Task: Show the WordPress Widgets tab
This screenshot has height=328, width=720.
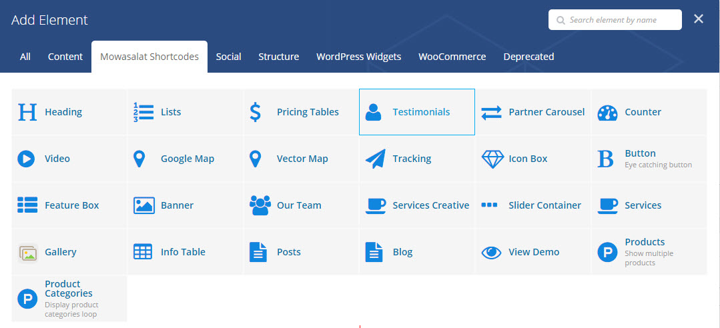Action: click(x=358, y=57)
